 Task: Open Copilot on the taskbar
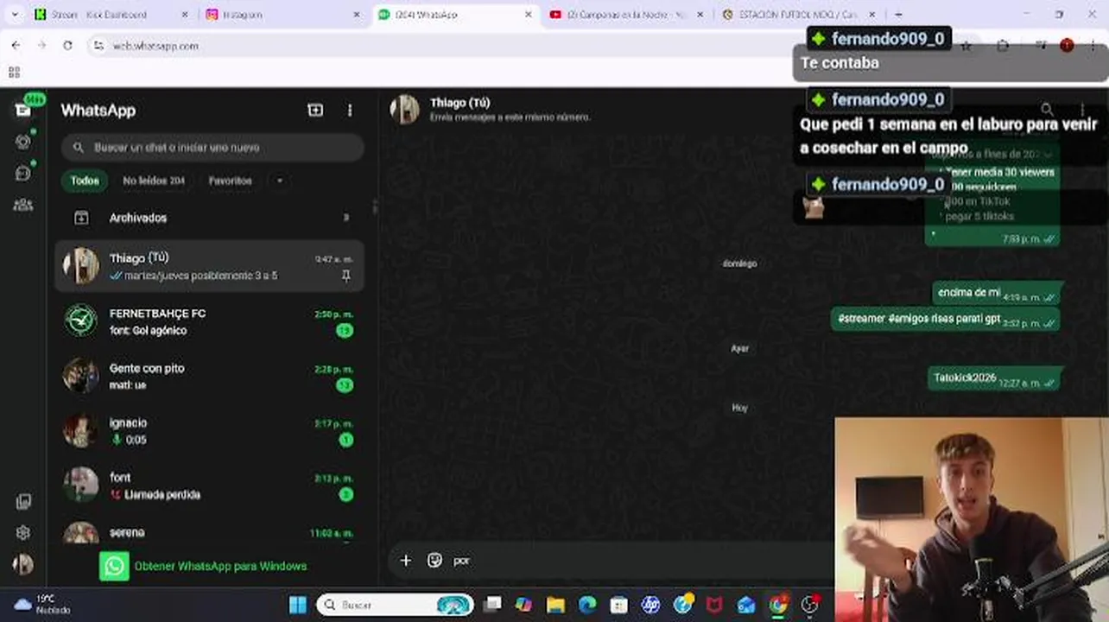[523, 605]
